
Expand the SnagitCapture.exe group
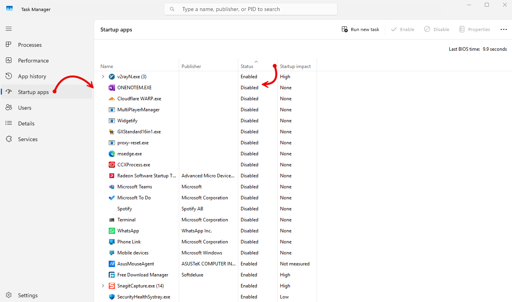pyautogui.click(x=103, y=286)
